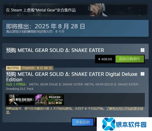Click the unlock countdown text 6 个月
This screenshot has height=131, width=152.
click(x=60, y=32)
